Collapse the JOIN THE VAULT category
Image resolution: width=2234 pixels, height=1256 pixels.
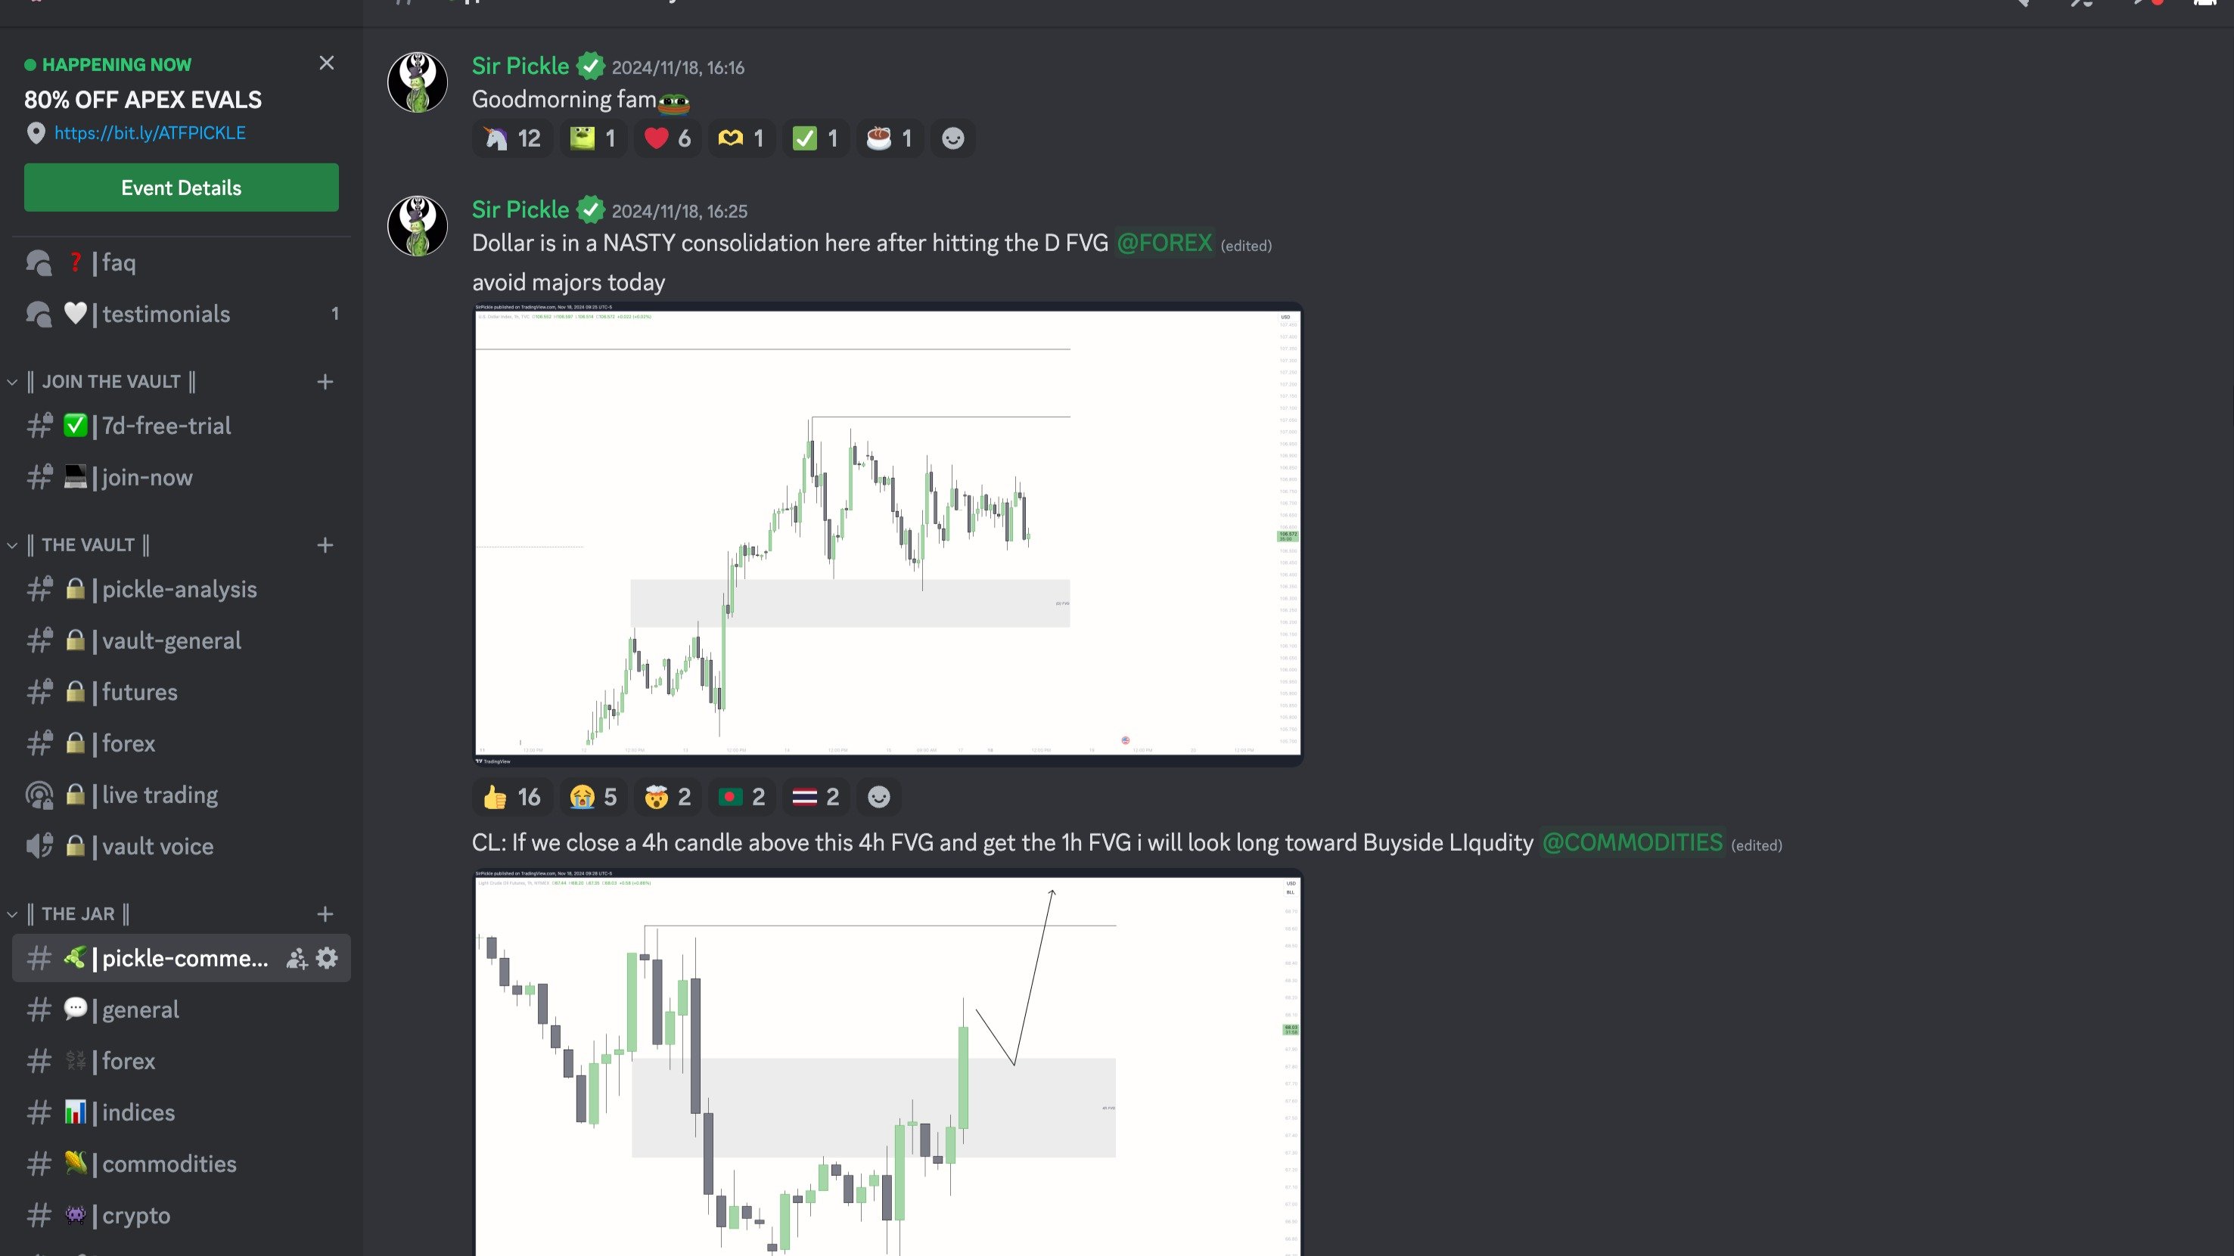point(12,381)
